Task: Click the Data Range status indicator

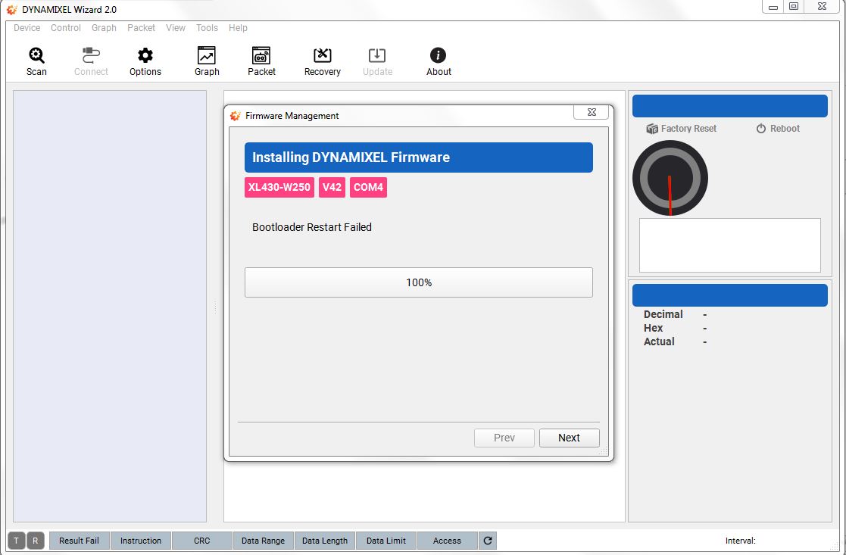Action: [264, 541]
